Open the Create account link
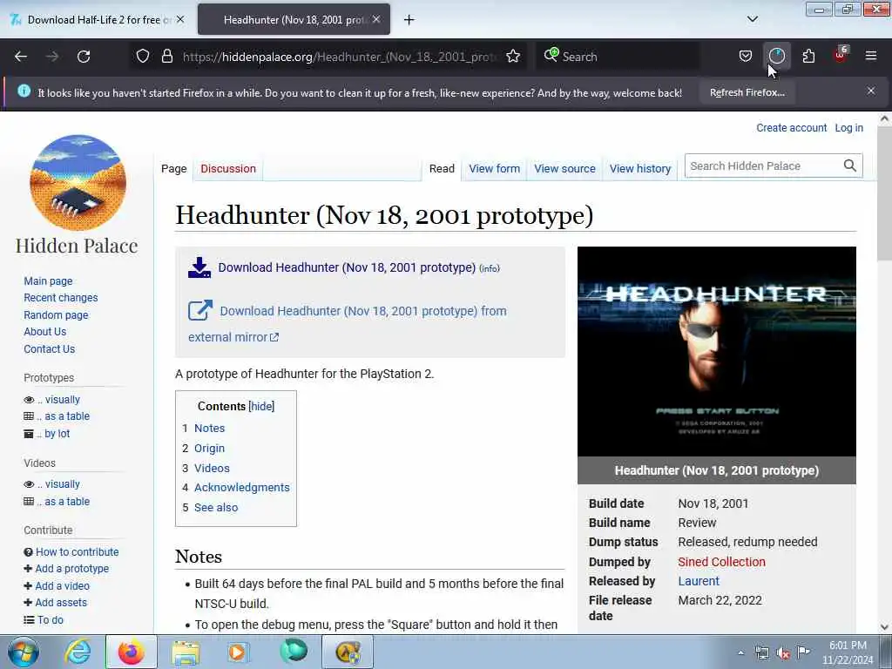892x669 pixels. tap(791, 128)
